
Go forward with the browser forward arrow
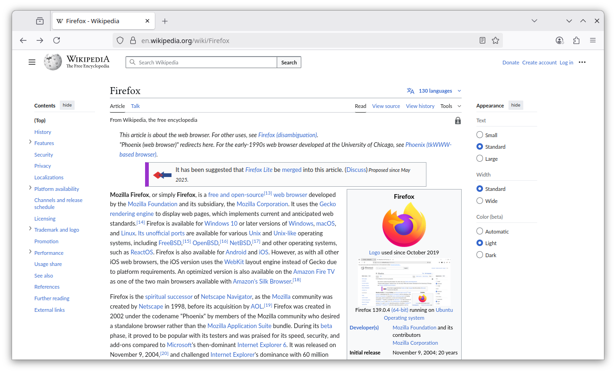40,40
